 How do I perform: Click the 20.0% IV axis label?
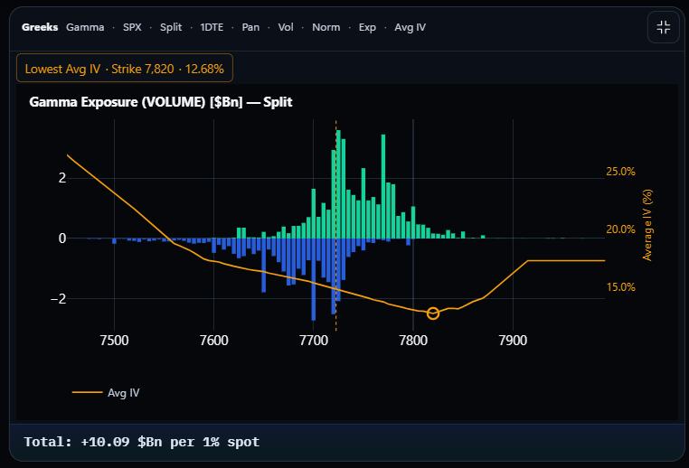tap(621, 229)
